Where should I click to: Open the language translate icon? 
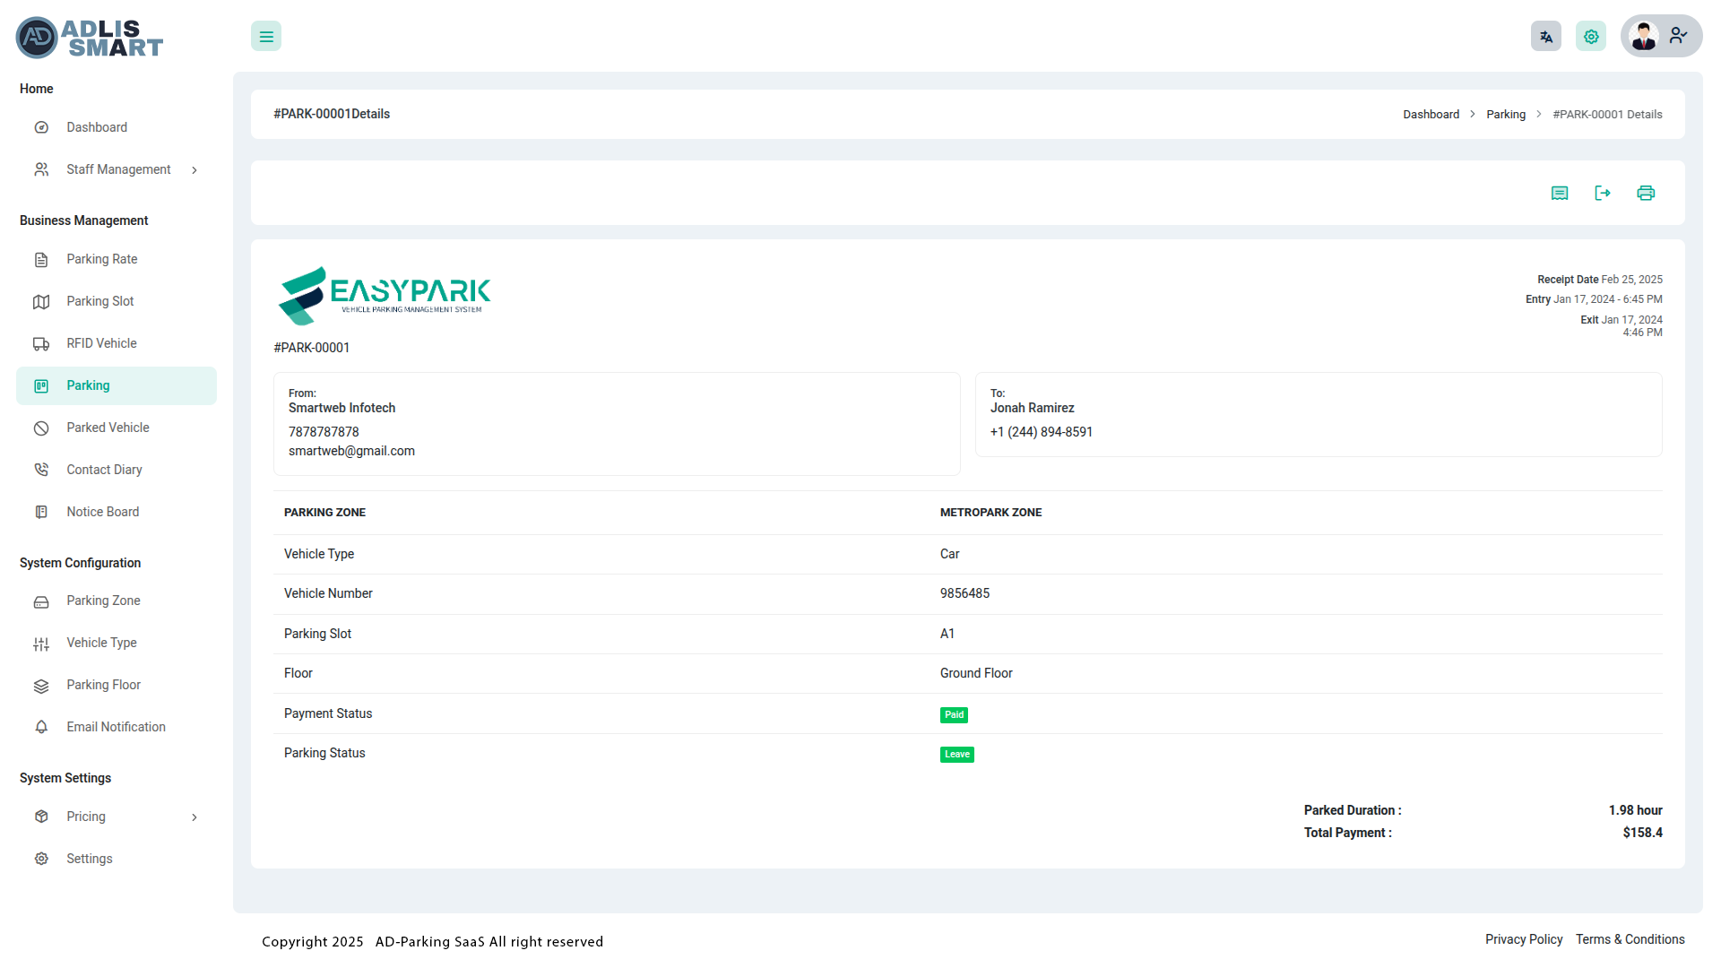coord(1546,37)
